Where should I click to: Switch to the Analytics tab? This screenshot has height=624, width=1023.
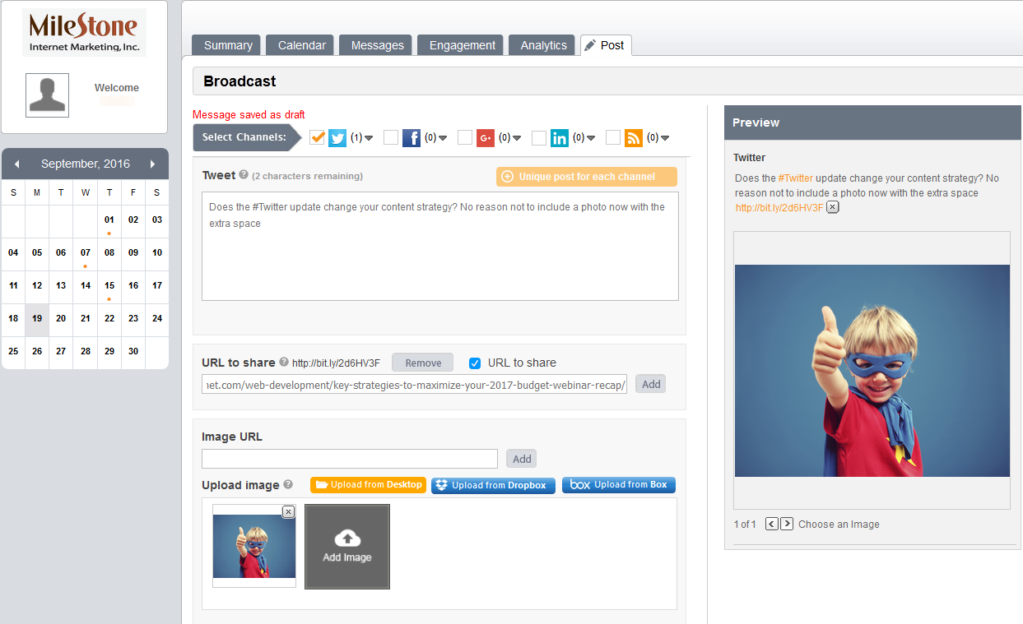[543, 45]
